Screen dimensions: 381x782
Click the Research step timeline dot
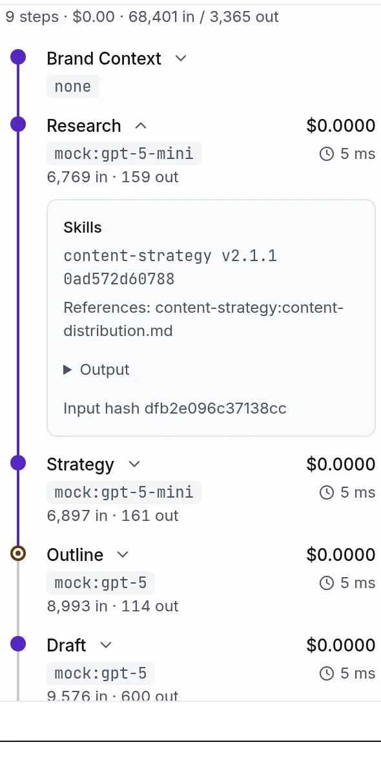click(18, 124)
